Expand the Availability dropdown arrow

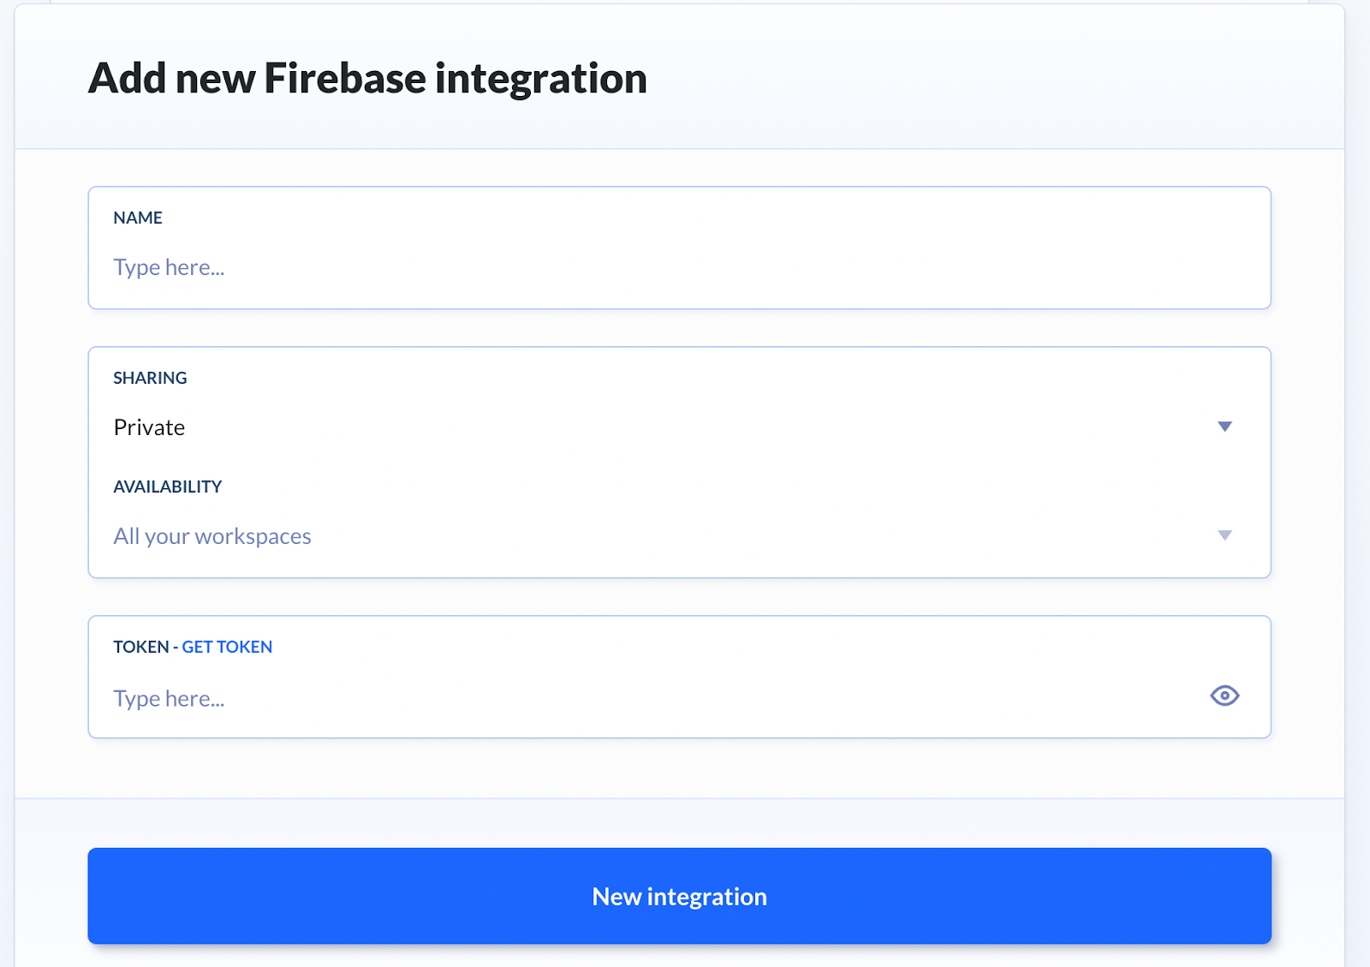(x=1224, y=535)
